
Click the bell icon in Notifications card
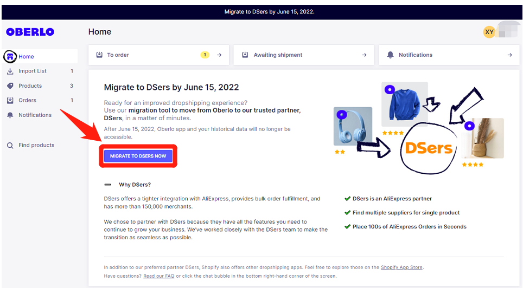point(390,55)
